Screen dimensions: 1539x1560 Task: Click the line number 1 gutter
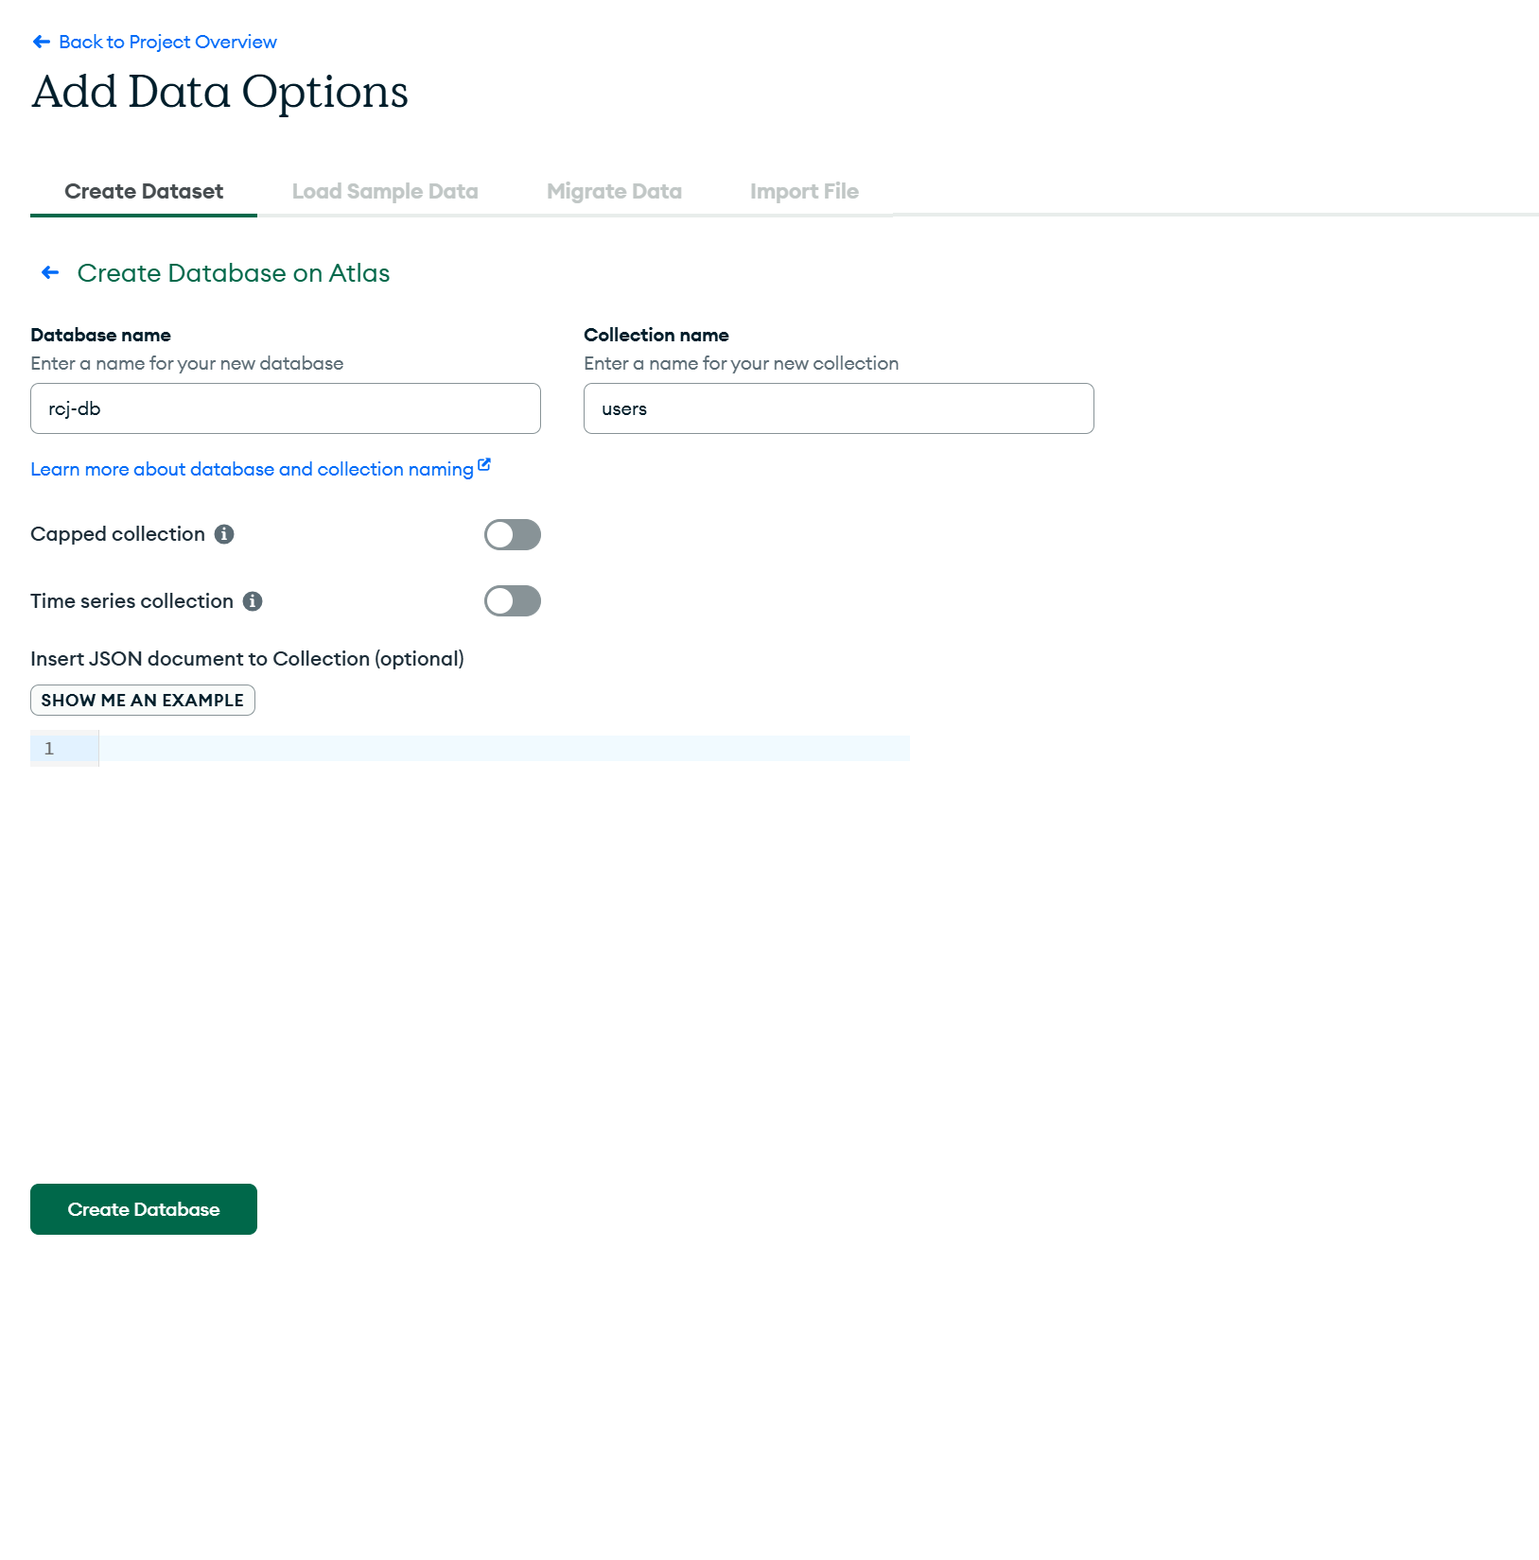64,749
